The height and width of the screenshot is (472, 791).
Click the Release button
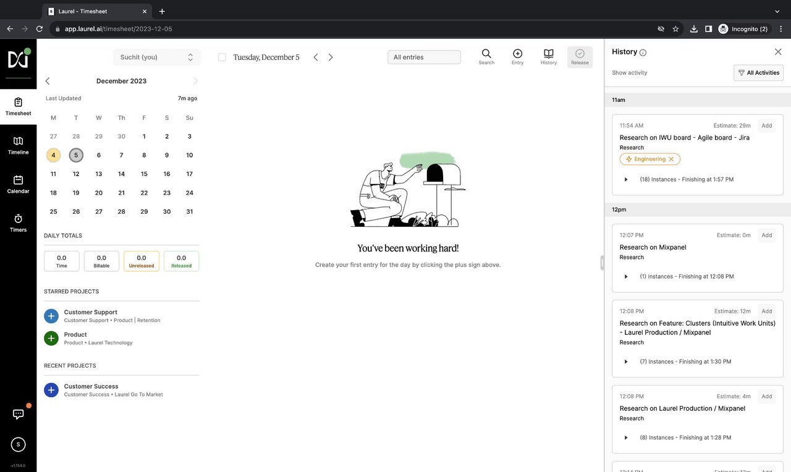(x=580, y=57)
